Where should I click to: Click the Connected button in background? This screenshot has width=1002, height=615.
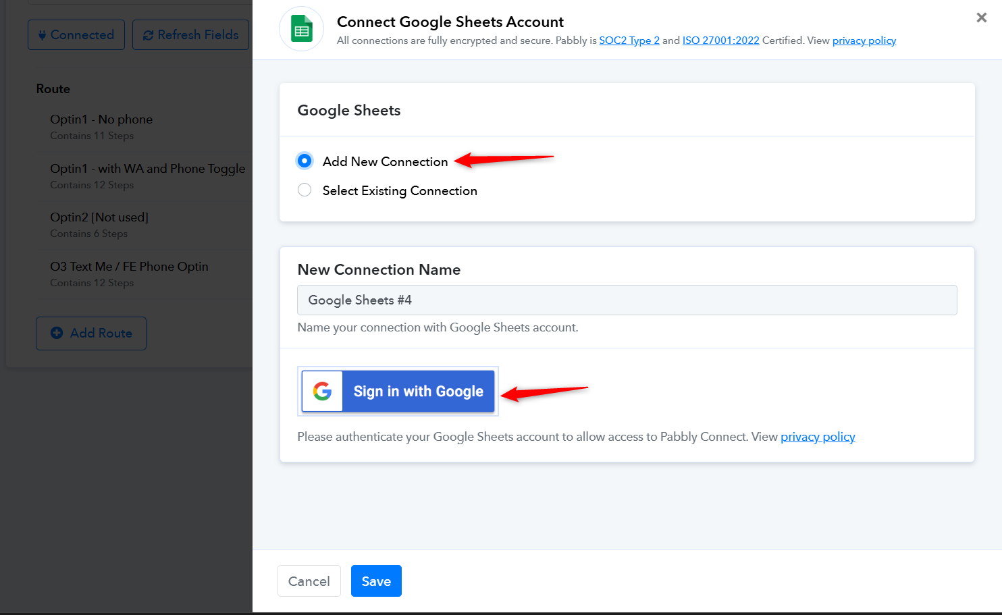point(76,34)
